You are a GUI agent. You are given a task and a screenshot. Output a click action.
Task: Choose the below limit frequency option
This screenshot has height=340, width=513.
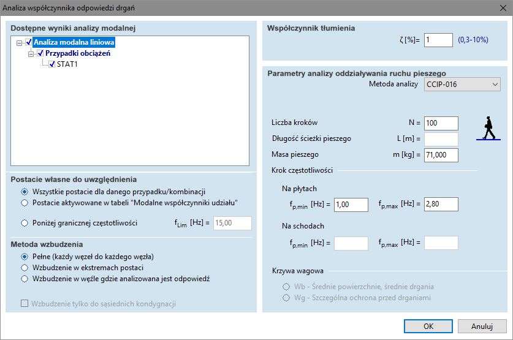click(x=25, y=224)
